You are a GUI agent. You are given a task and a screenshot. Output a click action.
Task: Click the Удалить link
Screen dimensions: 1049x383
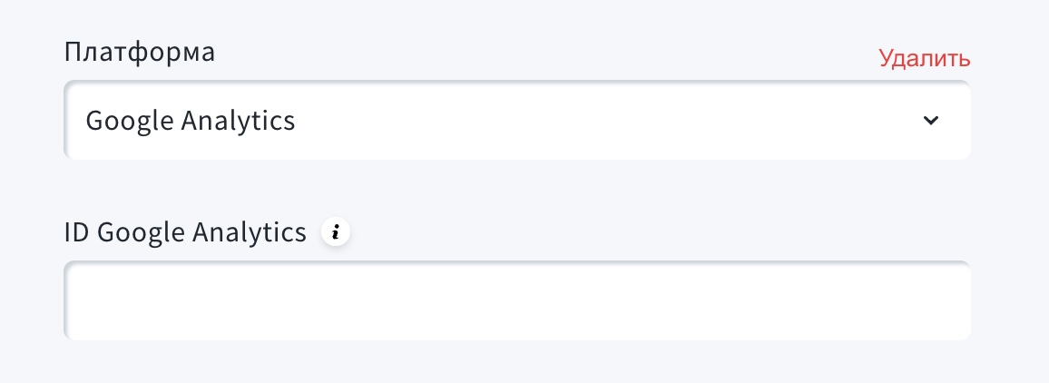[924, 59]
